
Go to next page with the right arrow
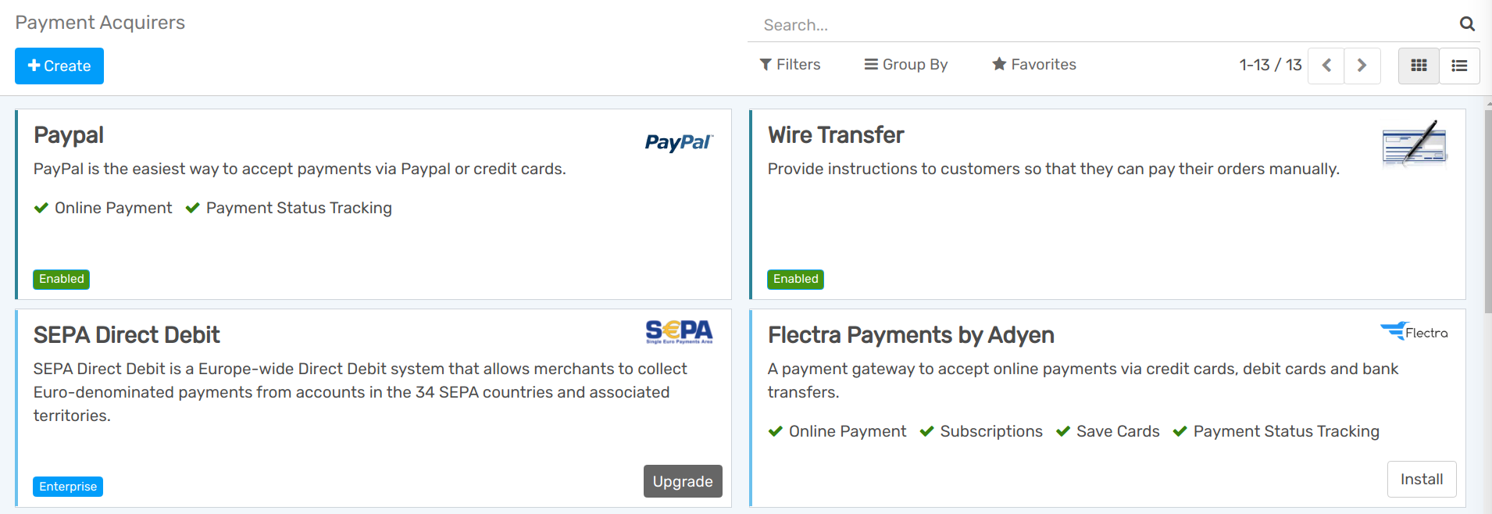[1362, 66]
